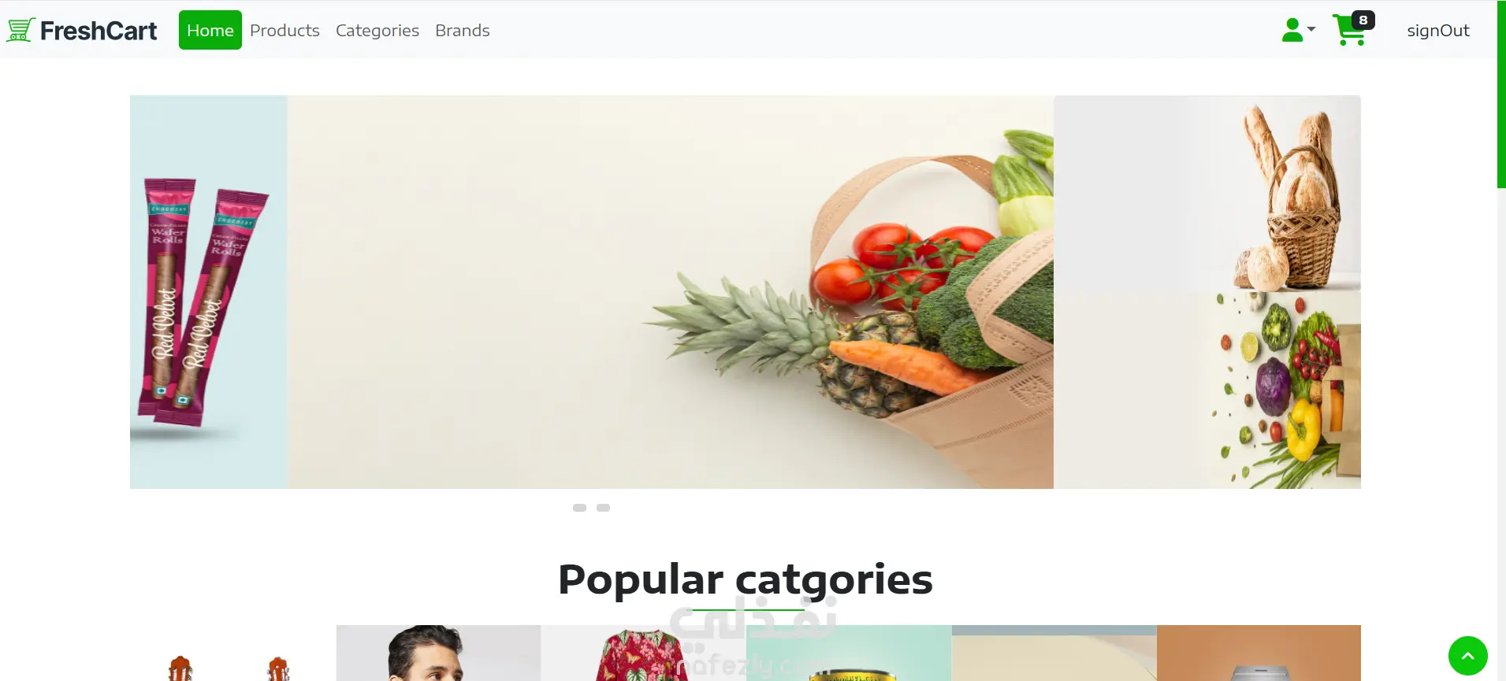Go to the Home tab
Screen dimensions: 1506x681
tap(210, 30)
